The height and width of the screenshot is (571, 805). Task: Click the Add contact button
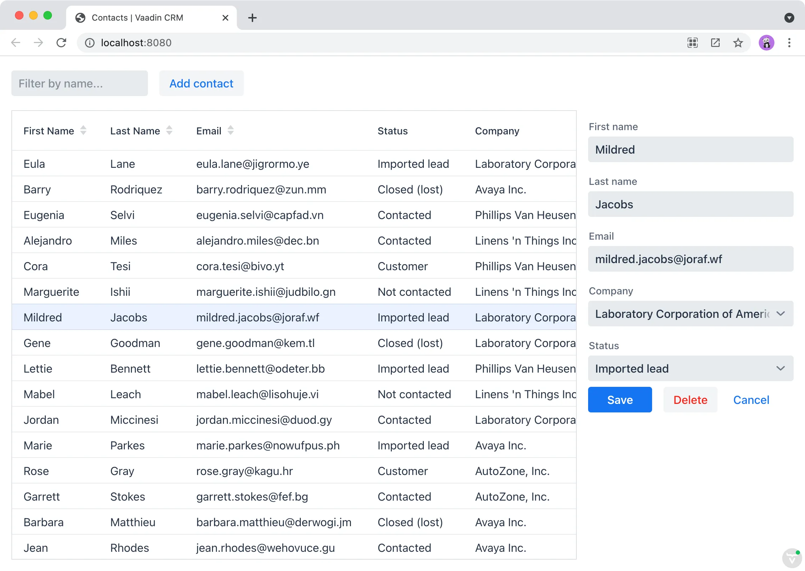coord(201,83)
